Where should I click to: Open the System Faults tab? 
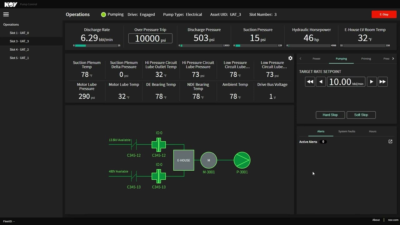347,131
